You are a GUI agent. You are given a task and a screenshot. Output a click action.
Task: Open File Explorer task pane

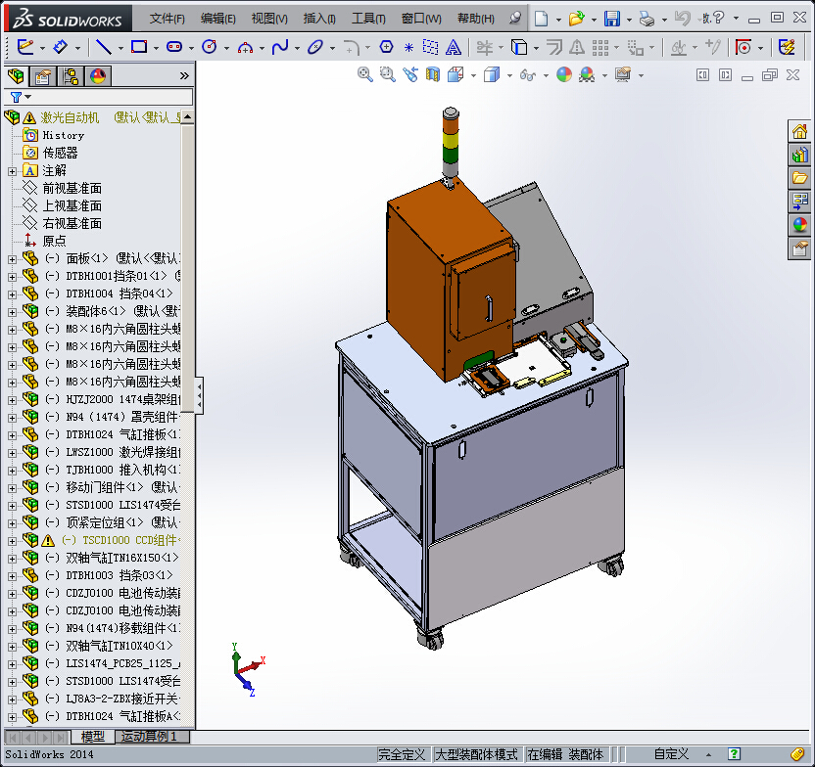point(799,178)
